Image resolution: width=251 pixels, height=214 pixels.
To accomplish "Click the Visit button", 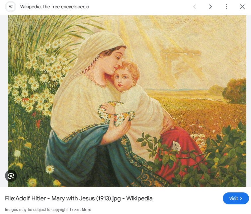I will (x=236, y=198).
